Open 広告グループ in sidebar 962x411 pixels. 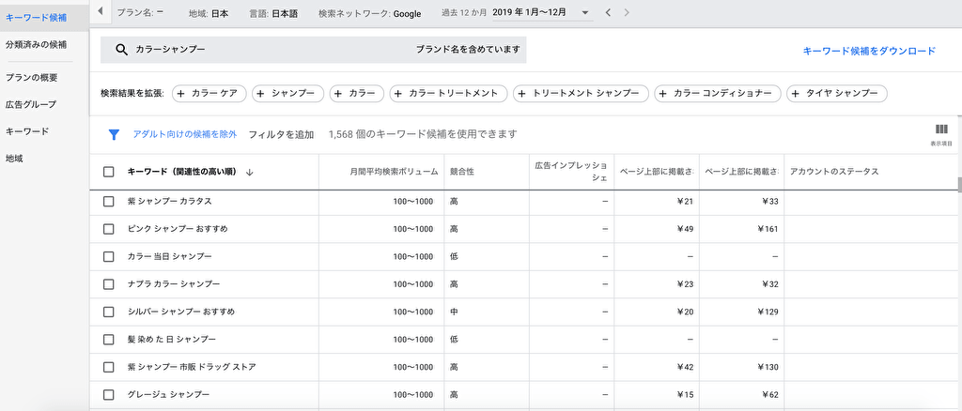click(31, 104)
